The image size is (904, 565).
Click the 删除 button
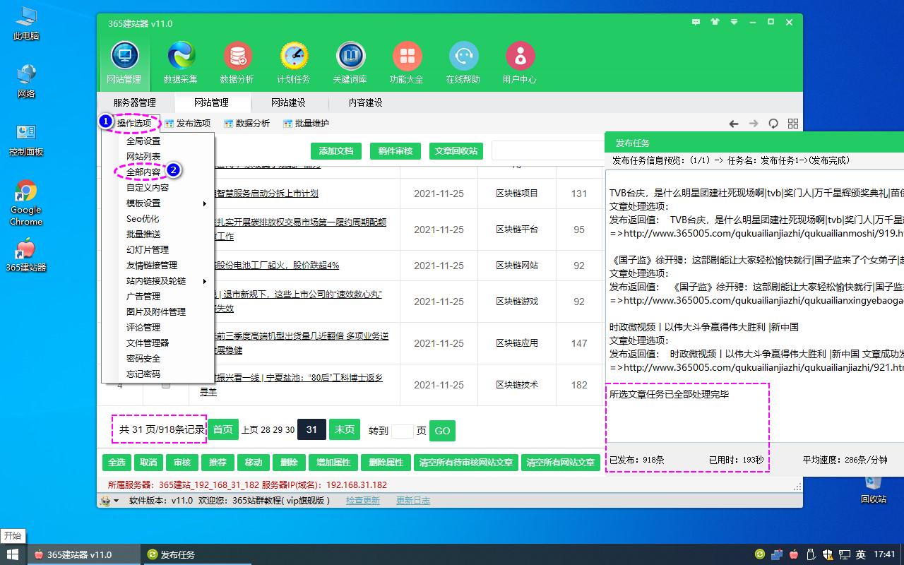[x=289, y=463]
